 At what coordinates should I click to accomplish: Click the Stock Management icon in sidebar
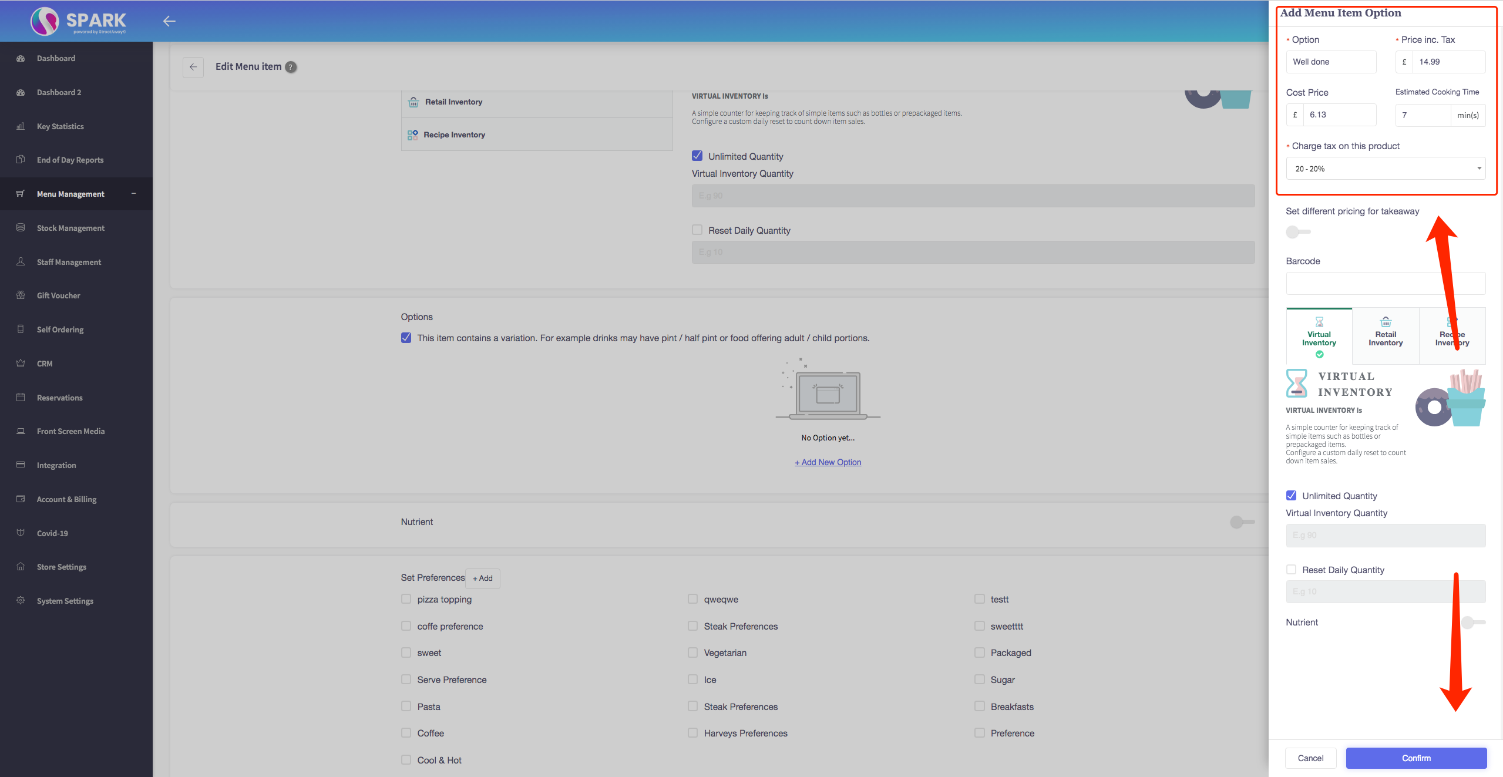tap(21, 228)
